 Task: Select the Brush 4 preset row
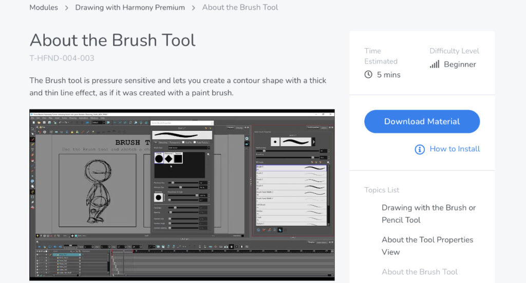(x=291, y=187)
